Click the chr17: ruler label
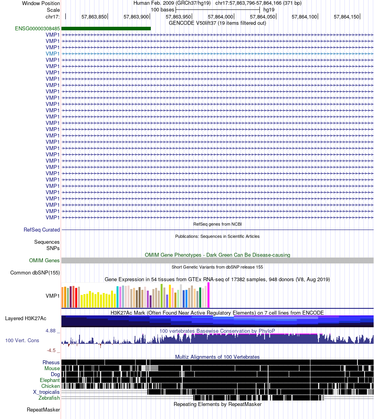374x419 pixels. pyautogui.click(x=53, y=17)
